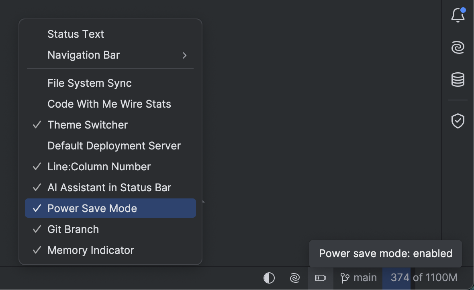Enable File System Sync widget
Image resolution: width=474 pixels, height=290 pixels.
tap(90, 83)
